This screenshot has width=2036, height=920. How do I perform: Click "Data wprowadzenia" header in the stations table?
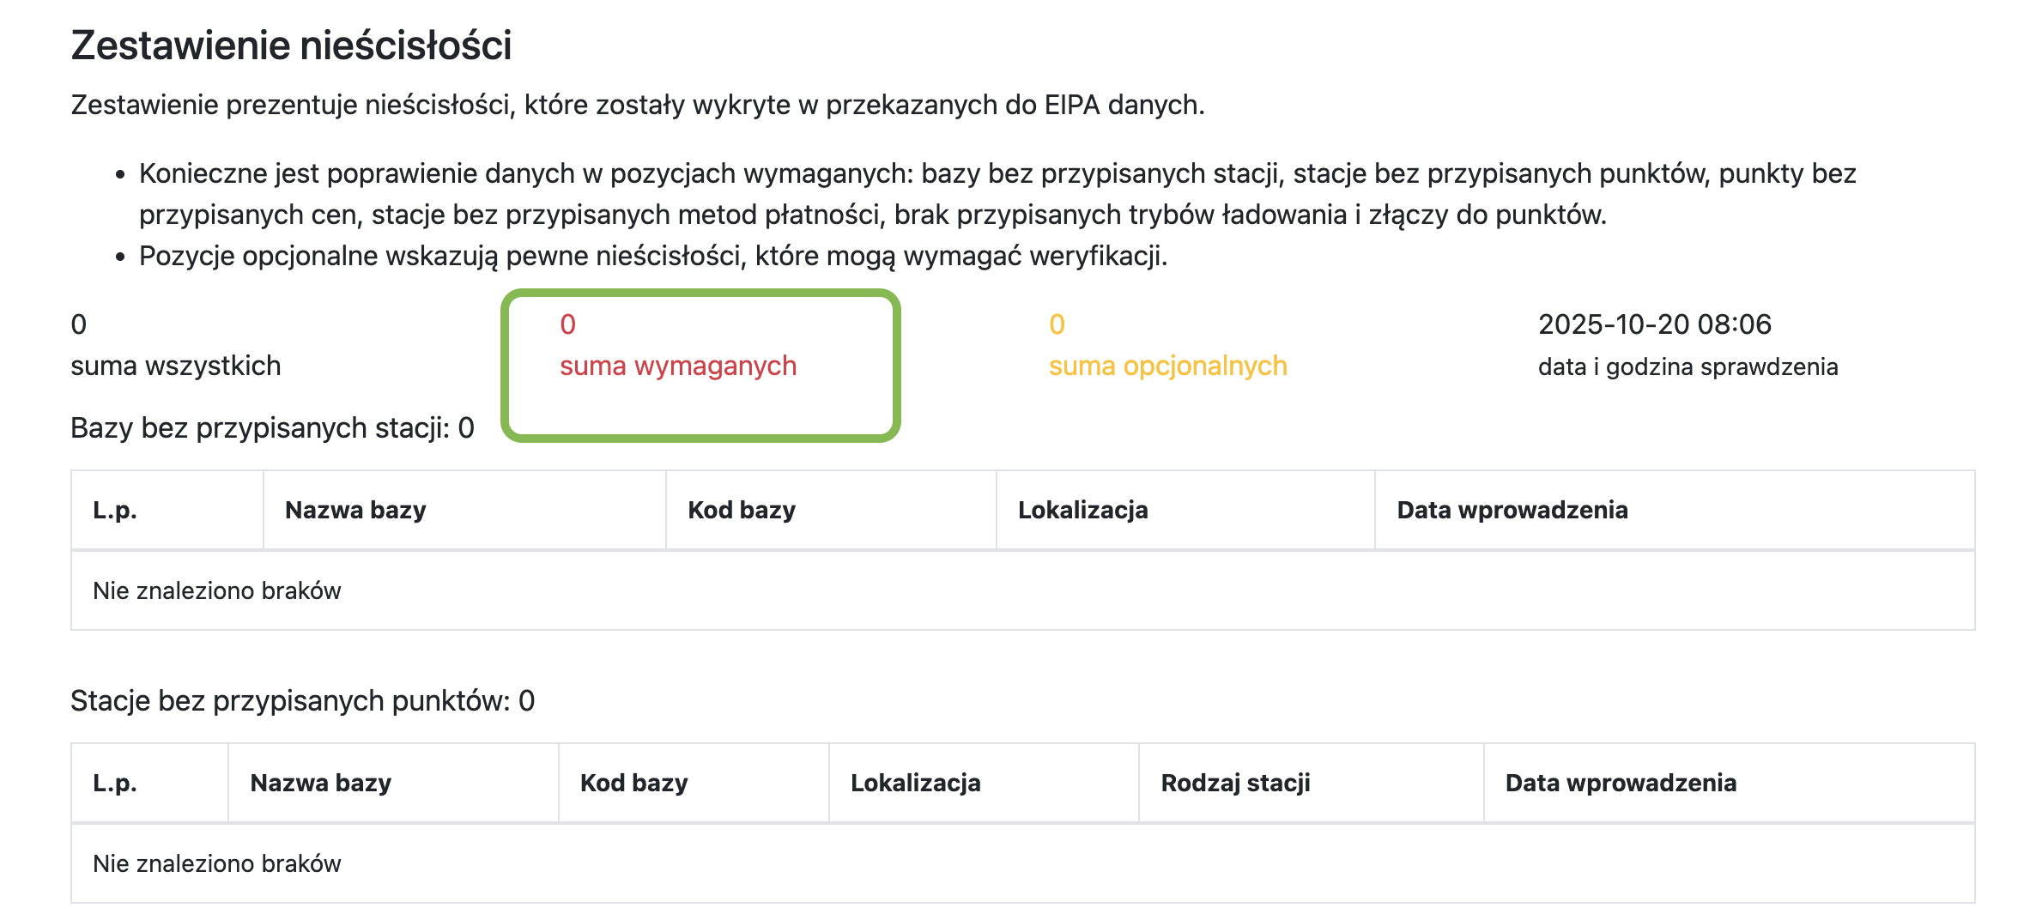click(x=1621, y=784)
